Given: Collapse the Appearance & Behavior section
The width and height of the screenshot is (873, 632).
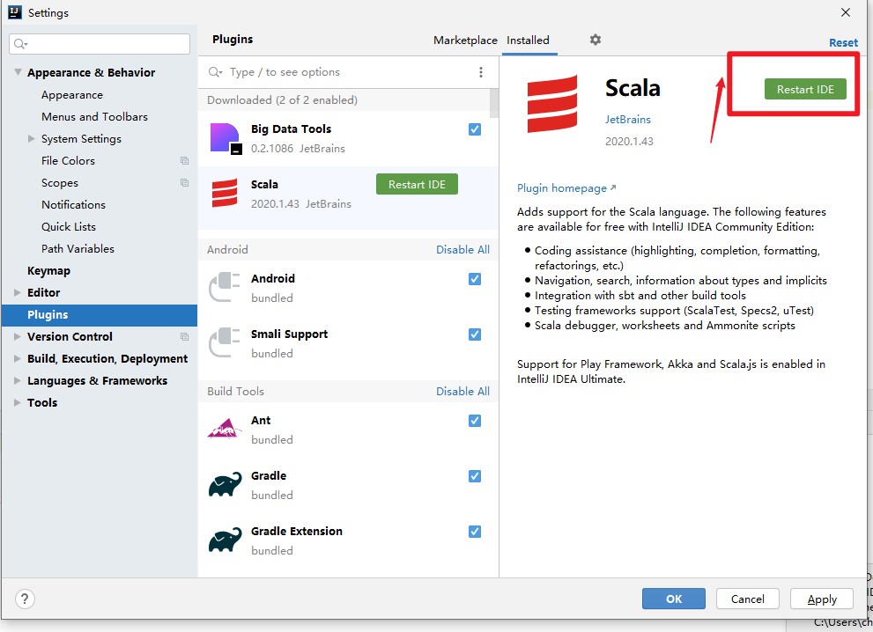Looking at the screenshot, I should (x=18, y=72).
